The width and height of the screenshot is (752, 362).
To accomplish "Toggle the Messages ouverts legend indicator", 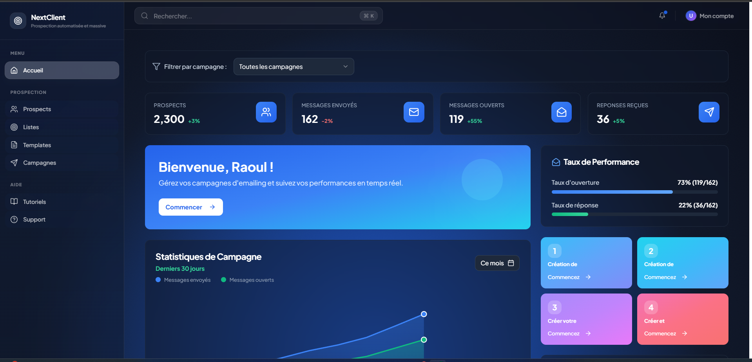I will point(223,280).
